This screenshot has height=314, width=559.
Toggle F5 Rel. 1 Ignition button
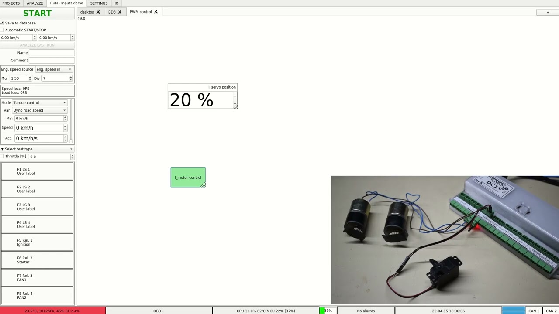click(37, 242)
